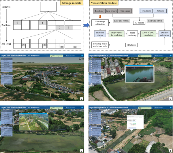Select the Data management tab in panel b
This screenshot has width=173, height=153.
(145, 55)
